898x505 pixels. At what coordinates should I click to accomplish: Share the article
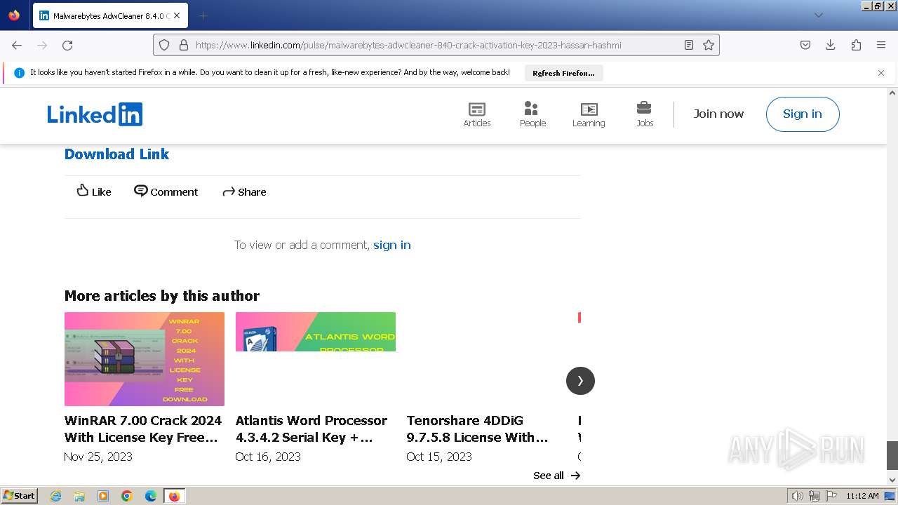coord(244,191)
